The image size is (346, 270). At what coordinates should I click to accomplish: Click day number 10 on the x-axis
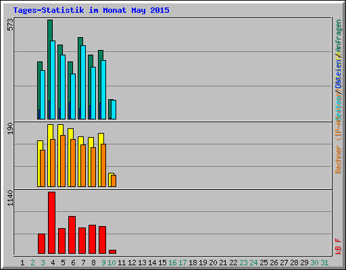112,263
